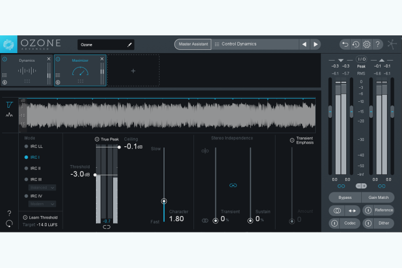Click the Sustain slider handle
Image resolution: width=402 pixels, height=268 pixels.
click(250, 220)
